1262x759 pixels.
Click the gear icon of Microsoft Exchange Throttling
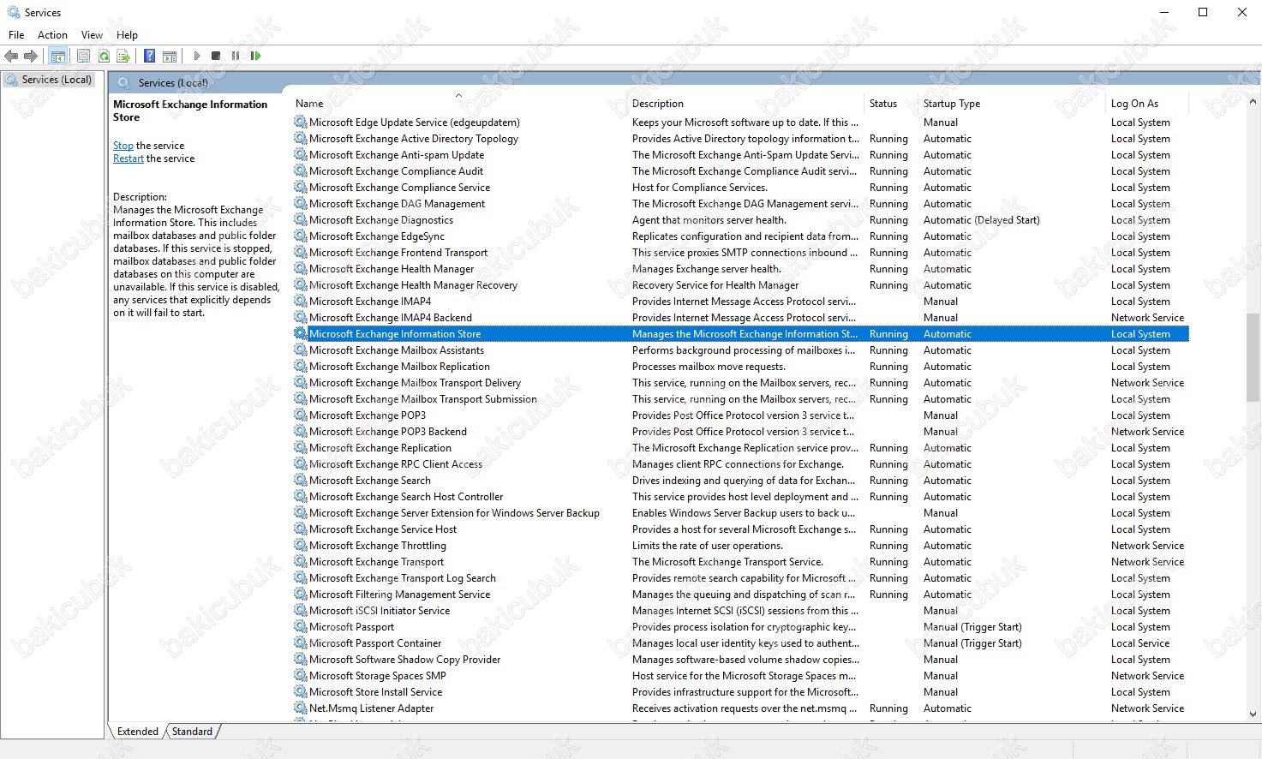tap(301, 546)
